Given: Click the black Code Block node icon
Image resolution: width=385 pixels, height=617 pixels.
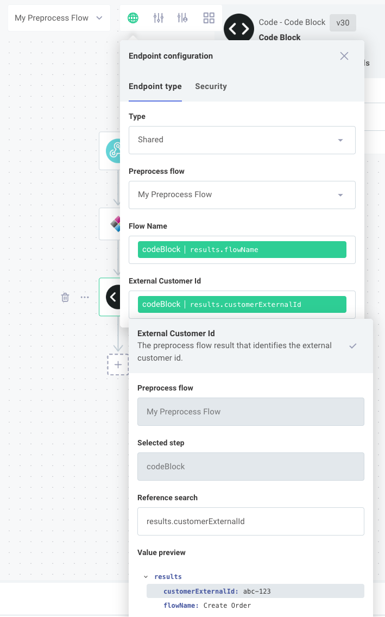Looking at the screenshot, I should 238,28.
